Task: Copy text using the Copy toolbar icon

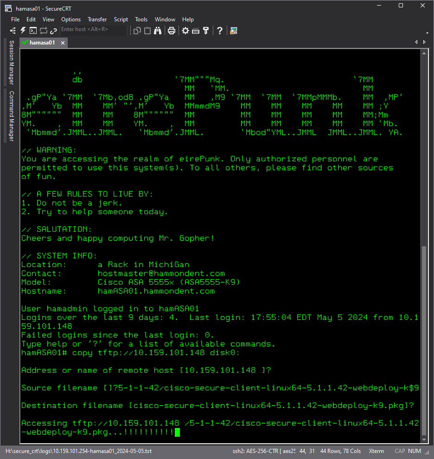Action: (x=137, y=30)
